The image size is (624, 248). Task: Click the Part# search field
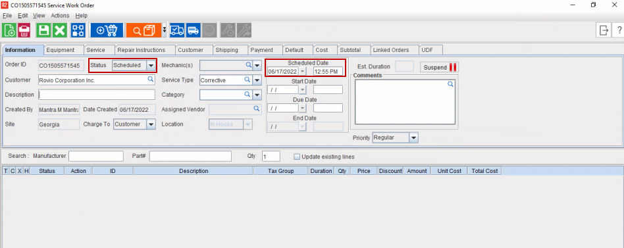[190, 156]
